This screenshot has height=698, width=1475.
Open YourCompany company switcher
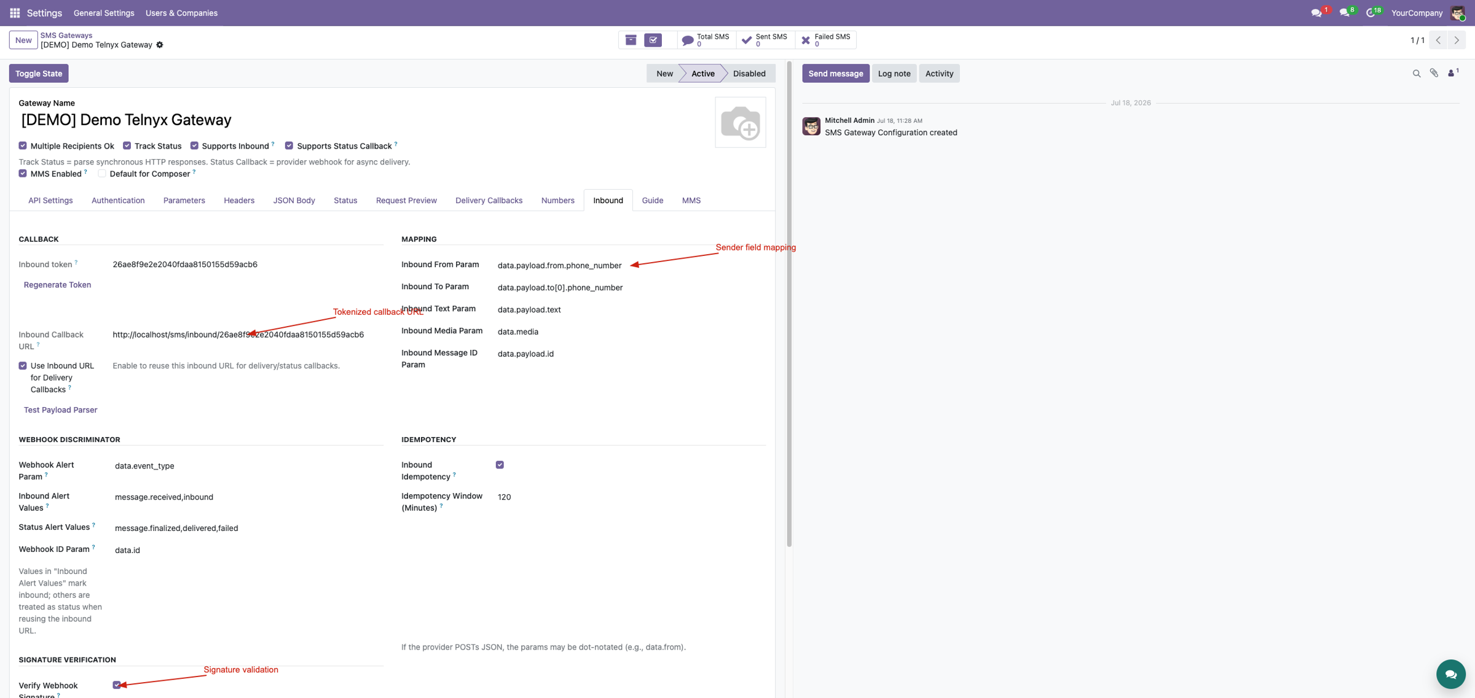pyautogui.click(x=1417, y=13)
